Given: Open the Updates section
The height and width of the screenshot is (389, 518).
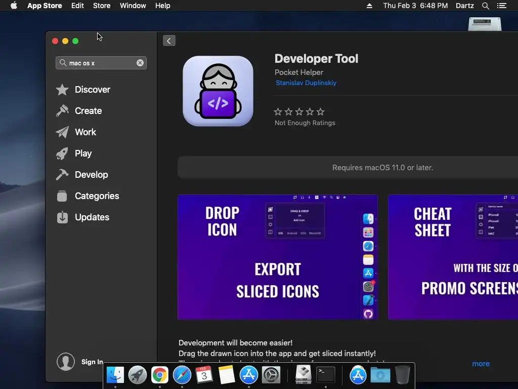Looking at the screenshot, I should [x=92, y=217].
